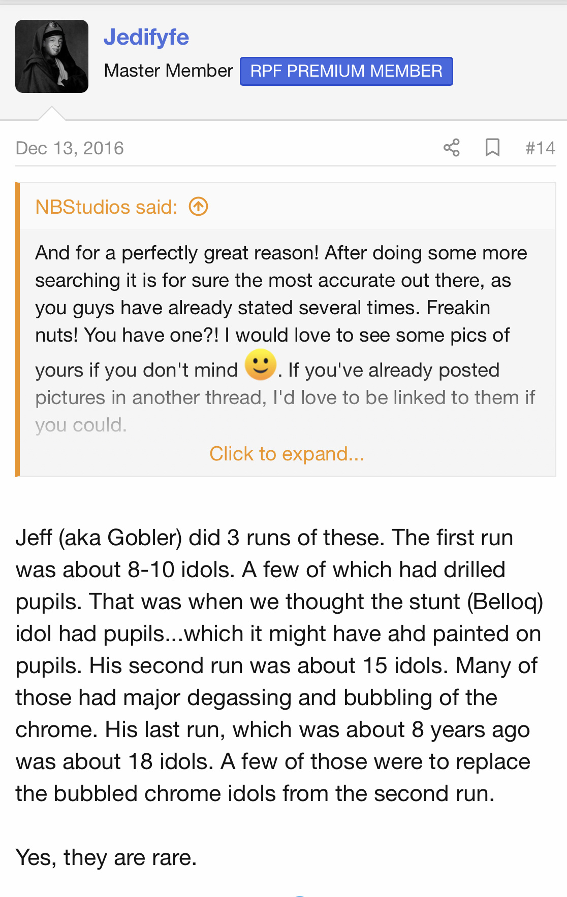
Task: Tap the RPF PREMIUM MEMBER badge
Action: point(346,71)
